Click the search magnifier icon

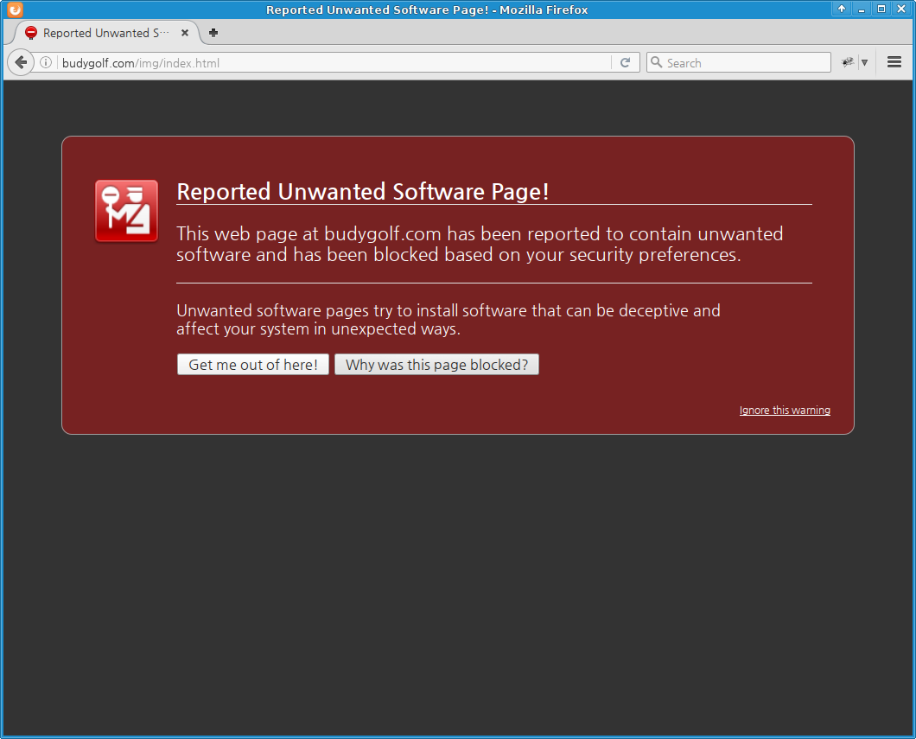coord(657,62)
